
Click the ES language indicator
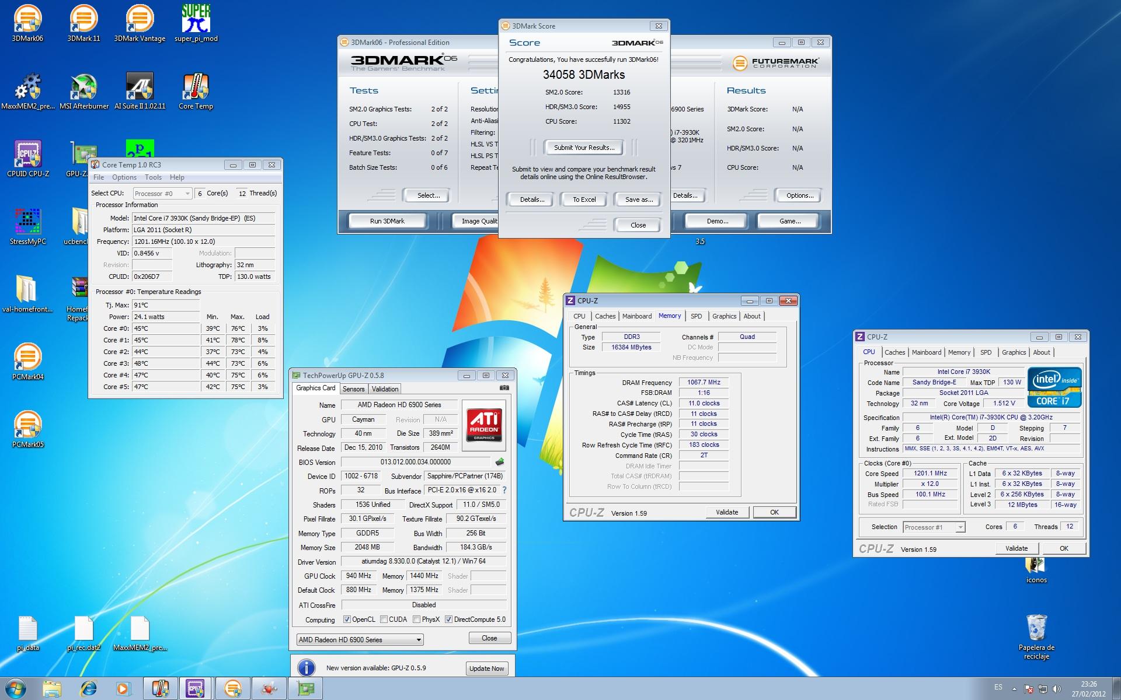coord(998,687)
